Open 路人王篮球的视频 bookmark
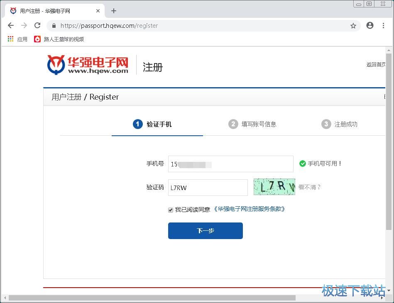 (59, 39)
